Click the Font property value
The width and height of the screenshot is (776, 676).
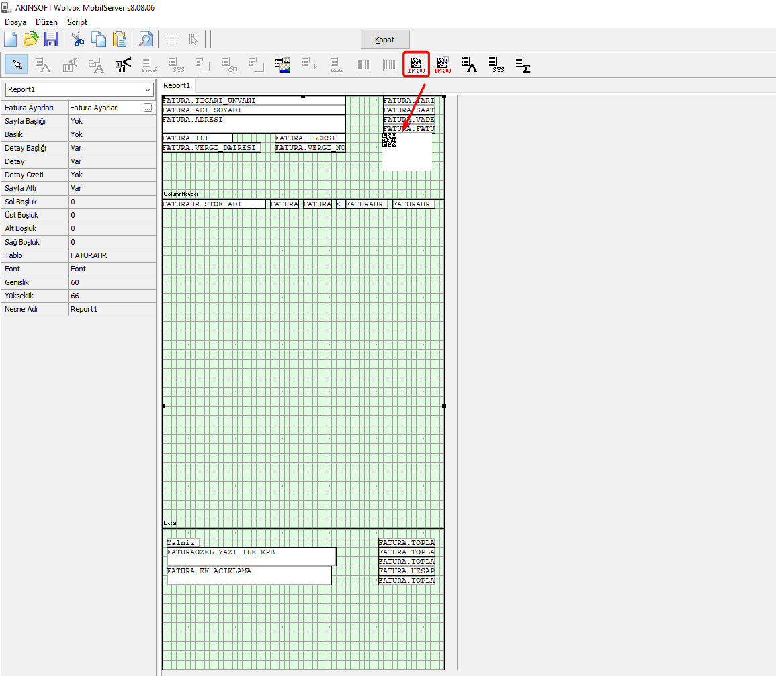click(112, 269)
